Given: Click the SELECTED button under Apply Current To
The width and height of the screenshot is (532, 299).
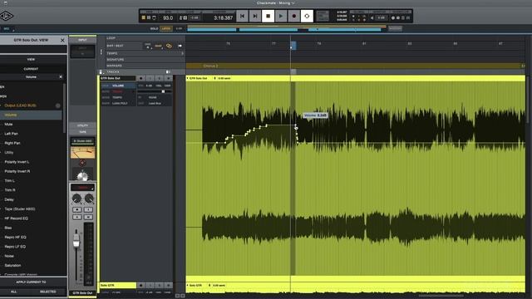Looking at the screenshot, I should 48,292.
